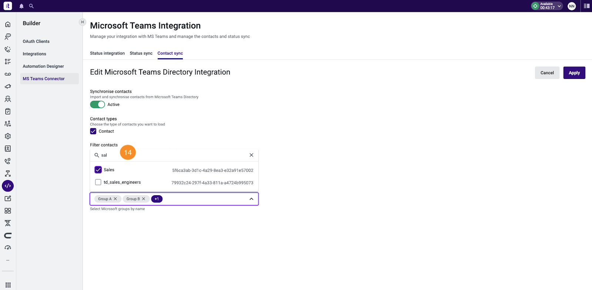Switch to Status integration tab
The width and height of the screenshot is (592, 290).
[x=107, y=53]
